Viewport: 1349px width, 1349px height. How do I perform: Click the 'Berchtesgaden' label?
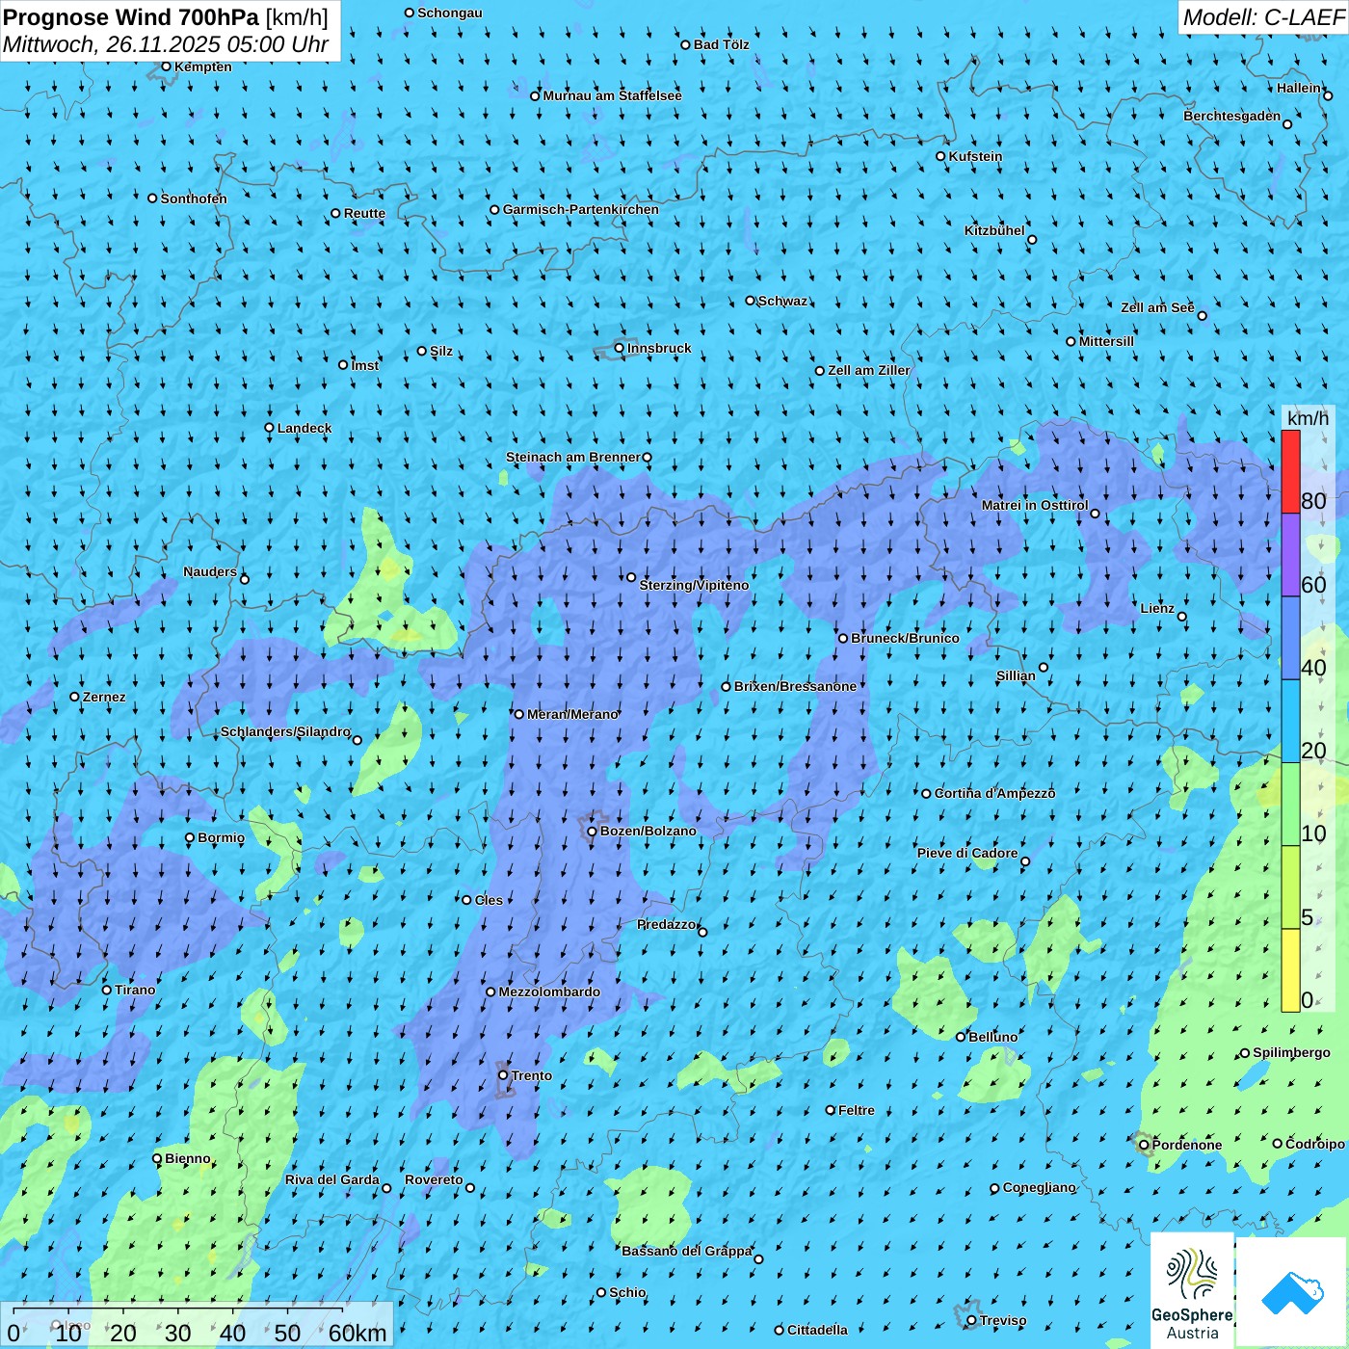point(1232,116)
